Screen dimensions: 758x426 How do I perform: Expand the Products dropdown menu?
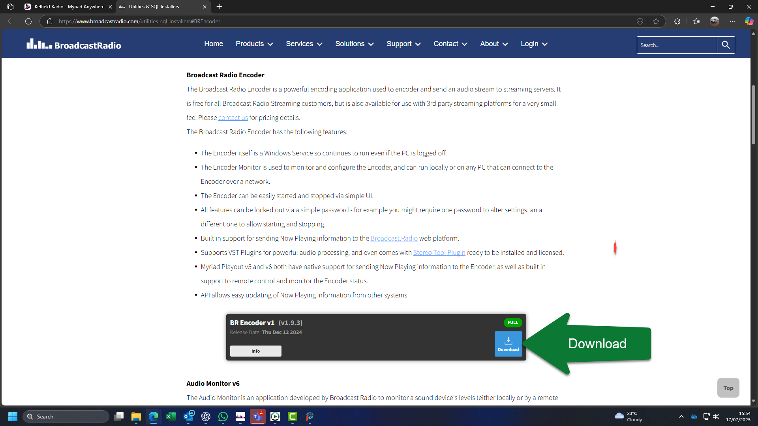[x=254, y=44]
